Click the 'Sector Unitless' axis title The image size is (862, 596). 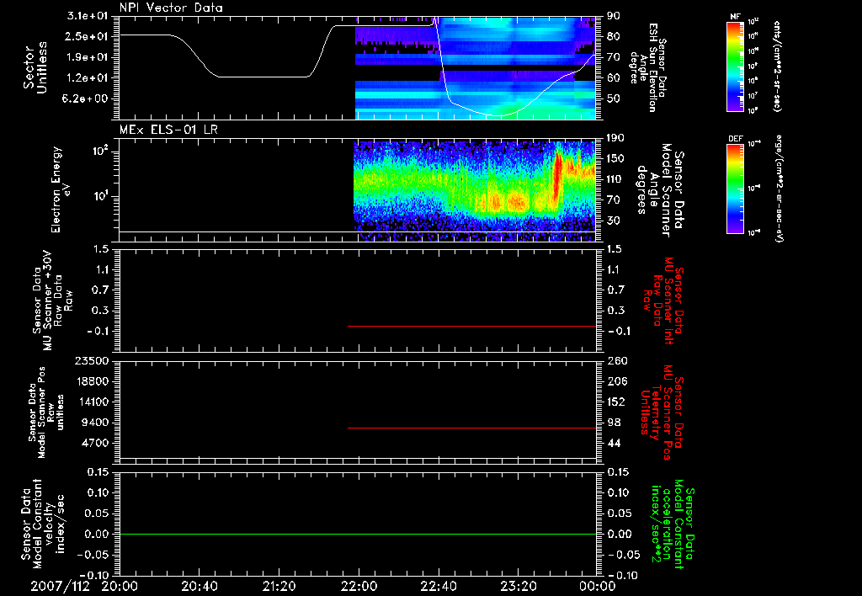[x=35, y=67]
